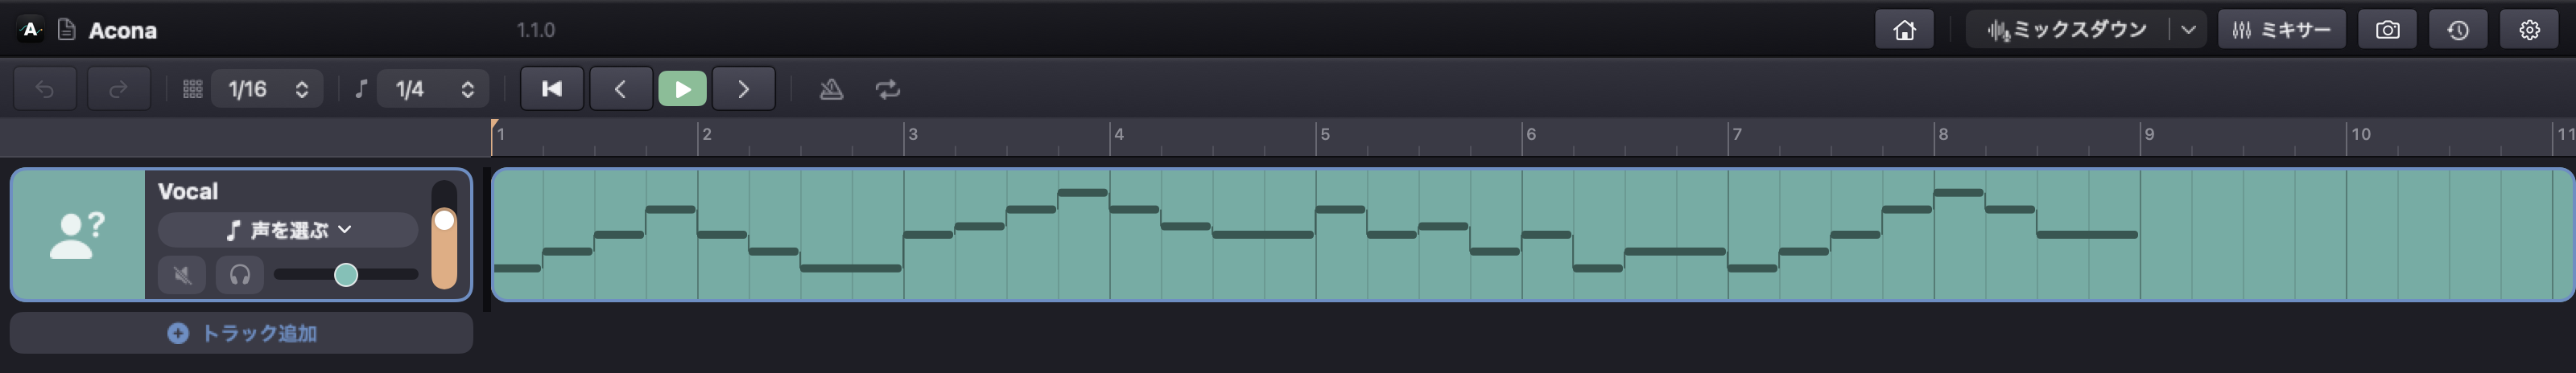Open the version history clock icon
2576x373 pixels.
click(2458, 30)
